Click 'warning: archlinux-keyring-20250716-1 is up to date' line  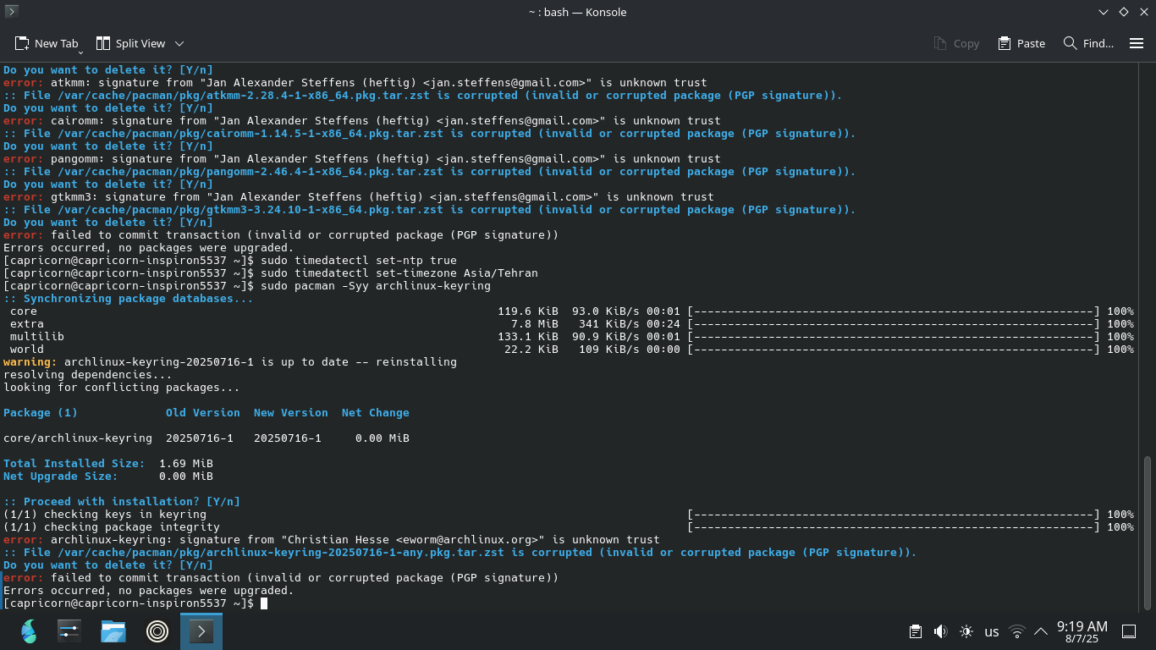230,362
